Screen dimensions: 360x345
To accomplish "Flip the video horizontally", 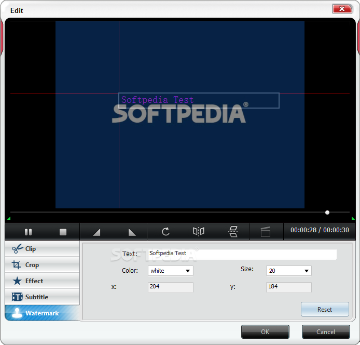I will (x=199, y=231).
